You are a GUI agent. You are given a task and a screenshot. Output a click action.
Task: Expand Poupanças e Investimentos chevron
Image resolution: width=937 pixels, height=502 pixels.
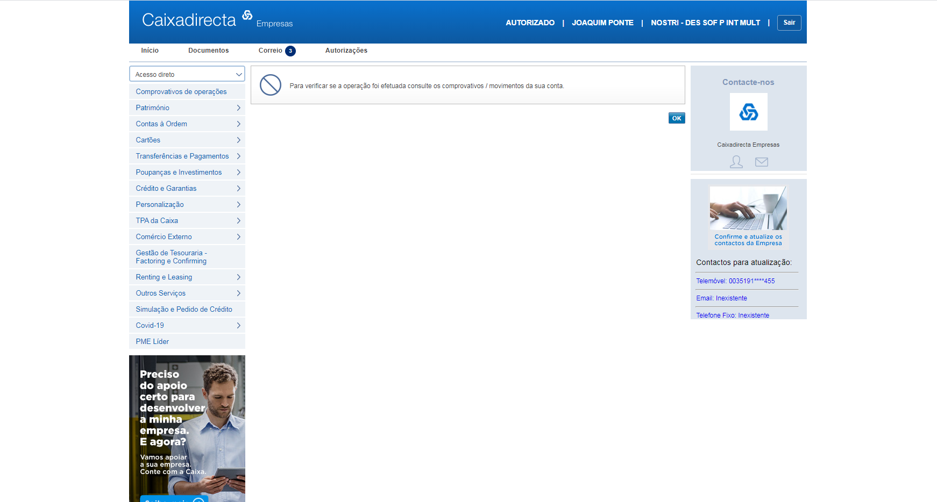(x=238, y=173)
